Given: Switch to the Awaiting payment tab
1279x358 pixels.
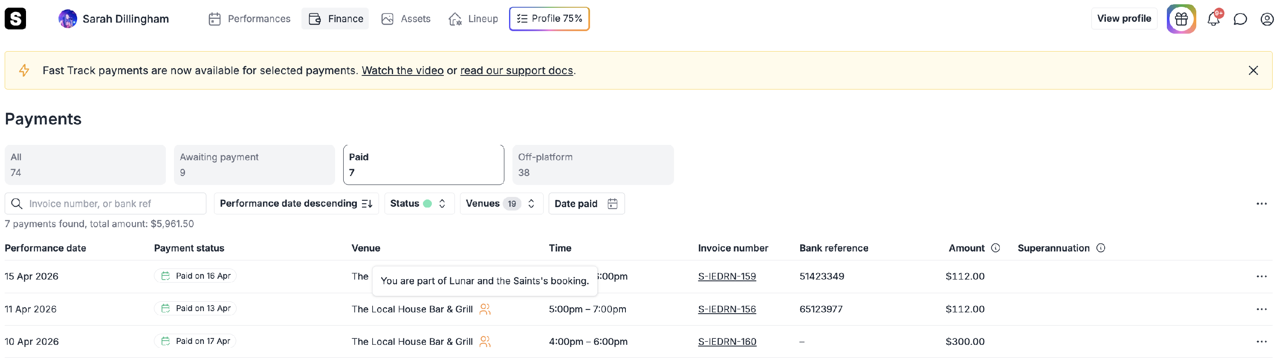Looking at the screenshot, I should pos(254,165).
